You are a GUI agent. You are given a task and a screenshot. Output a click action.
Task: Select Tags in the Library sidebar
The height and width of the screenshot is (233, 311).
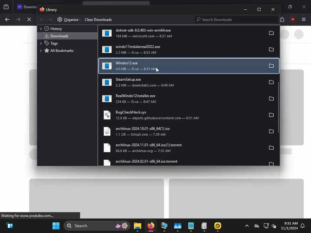[67, 43]
